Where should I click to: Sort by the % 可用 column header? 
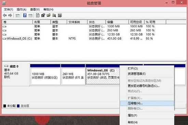[155, 22]
